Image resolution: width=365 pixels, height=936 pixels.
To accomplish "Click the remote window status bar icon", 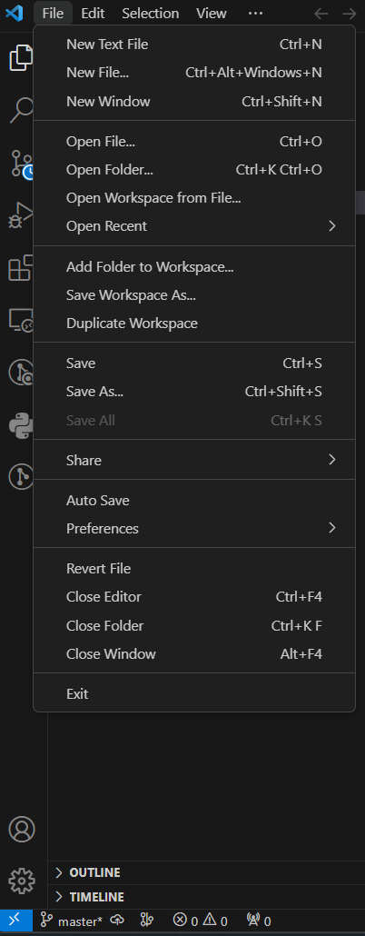I will [x=15, y=921].
